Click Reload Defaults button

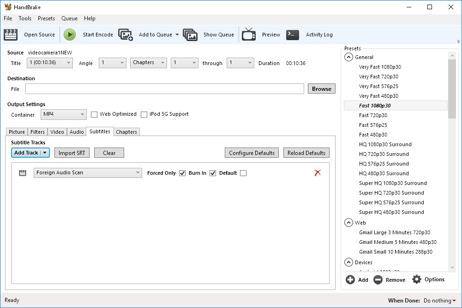click(306, 153)
